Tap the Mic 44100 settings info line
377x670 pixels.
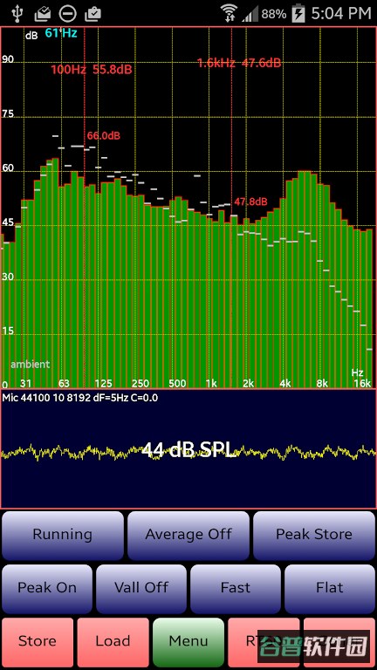coord(80,398)
